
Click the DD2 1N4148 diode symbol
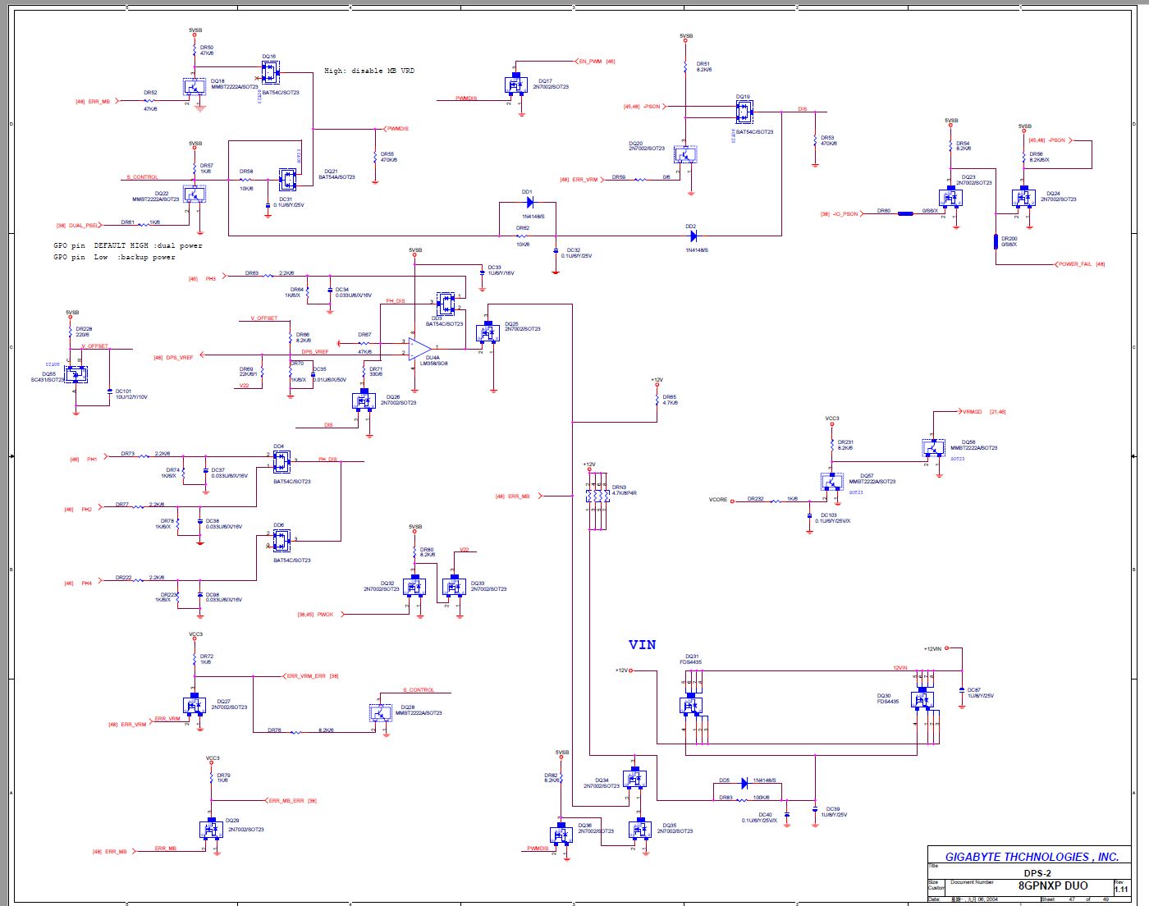point(694,236)
